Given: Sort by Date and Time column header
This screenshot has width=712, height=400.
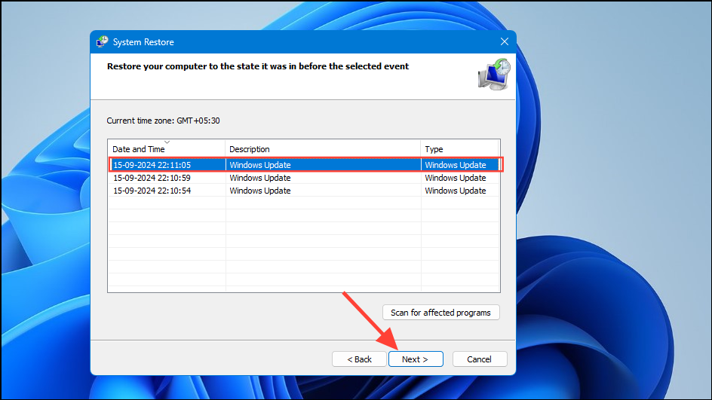Looking at the screenshot, I should click(166, 148).
